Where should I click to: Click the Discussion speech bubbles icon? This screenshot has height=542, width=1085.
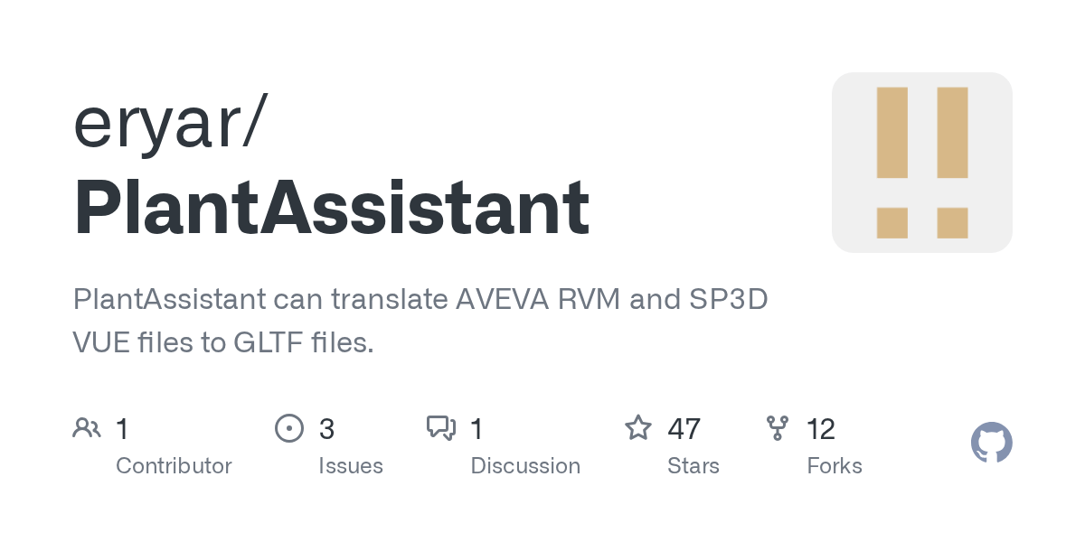coord(441,428)
